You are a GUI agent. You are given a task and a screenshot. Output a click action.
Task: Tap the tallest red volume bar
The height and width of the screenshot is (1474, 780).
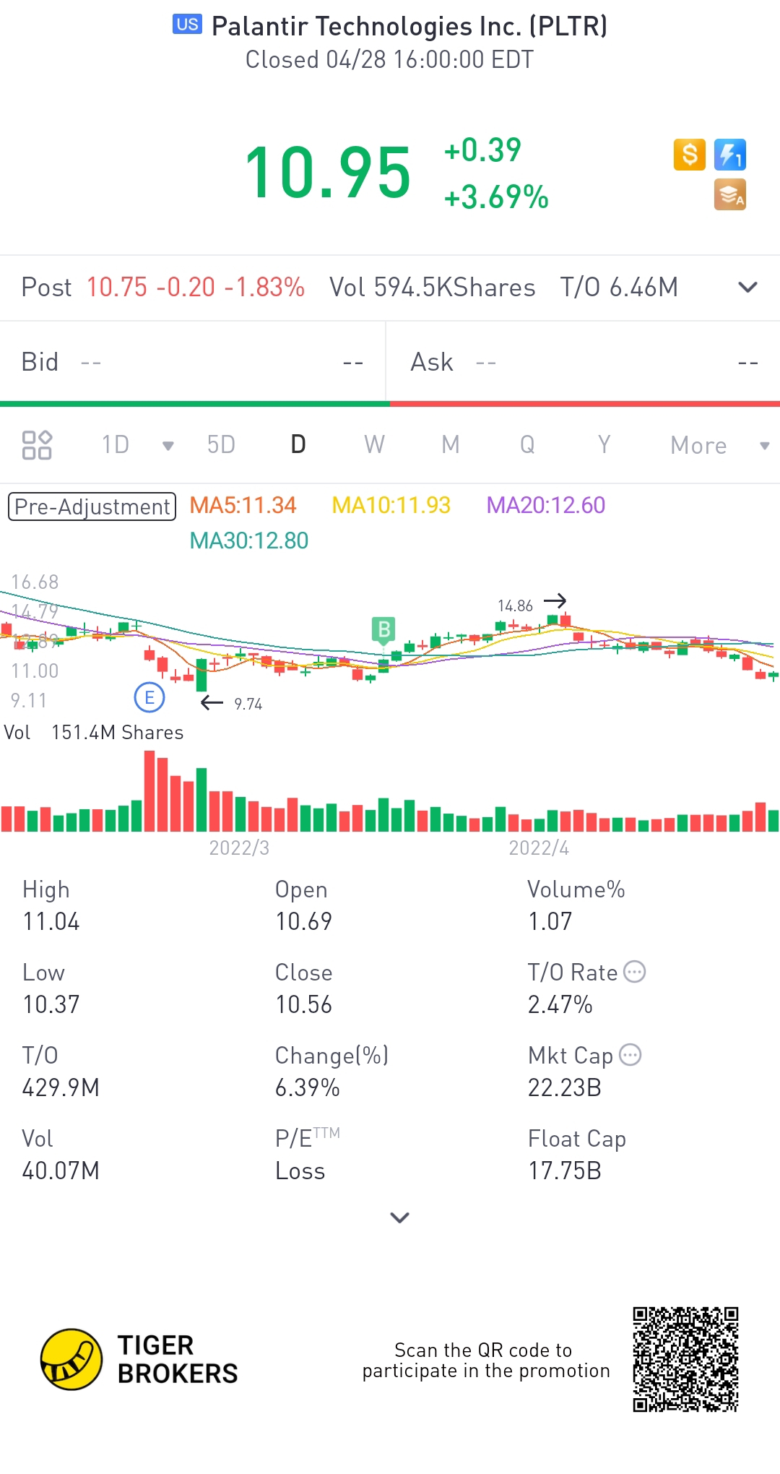149,791
